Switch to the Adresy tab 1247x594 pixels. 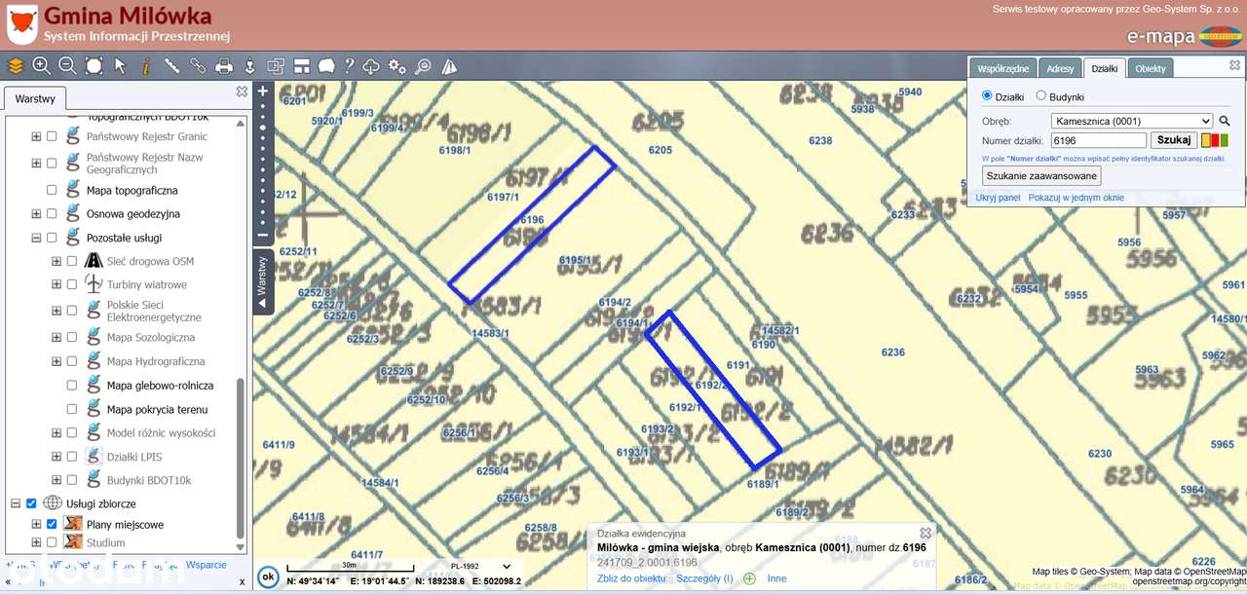(x=1060, y=68)
